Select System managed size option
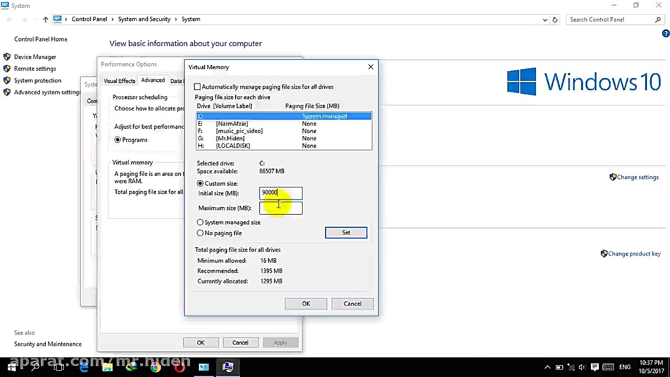Screen dimensions: 670x377 click(x=200, y=223)
